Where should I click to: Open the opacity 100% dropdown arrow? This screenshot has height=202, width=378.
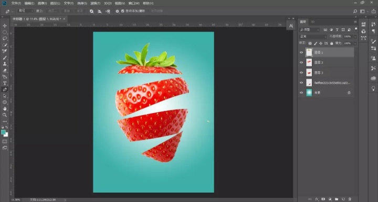(355, 37)
